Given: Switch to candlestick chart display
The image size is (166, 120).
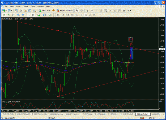Looking at the screenshot, I should point(8,15).
